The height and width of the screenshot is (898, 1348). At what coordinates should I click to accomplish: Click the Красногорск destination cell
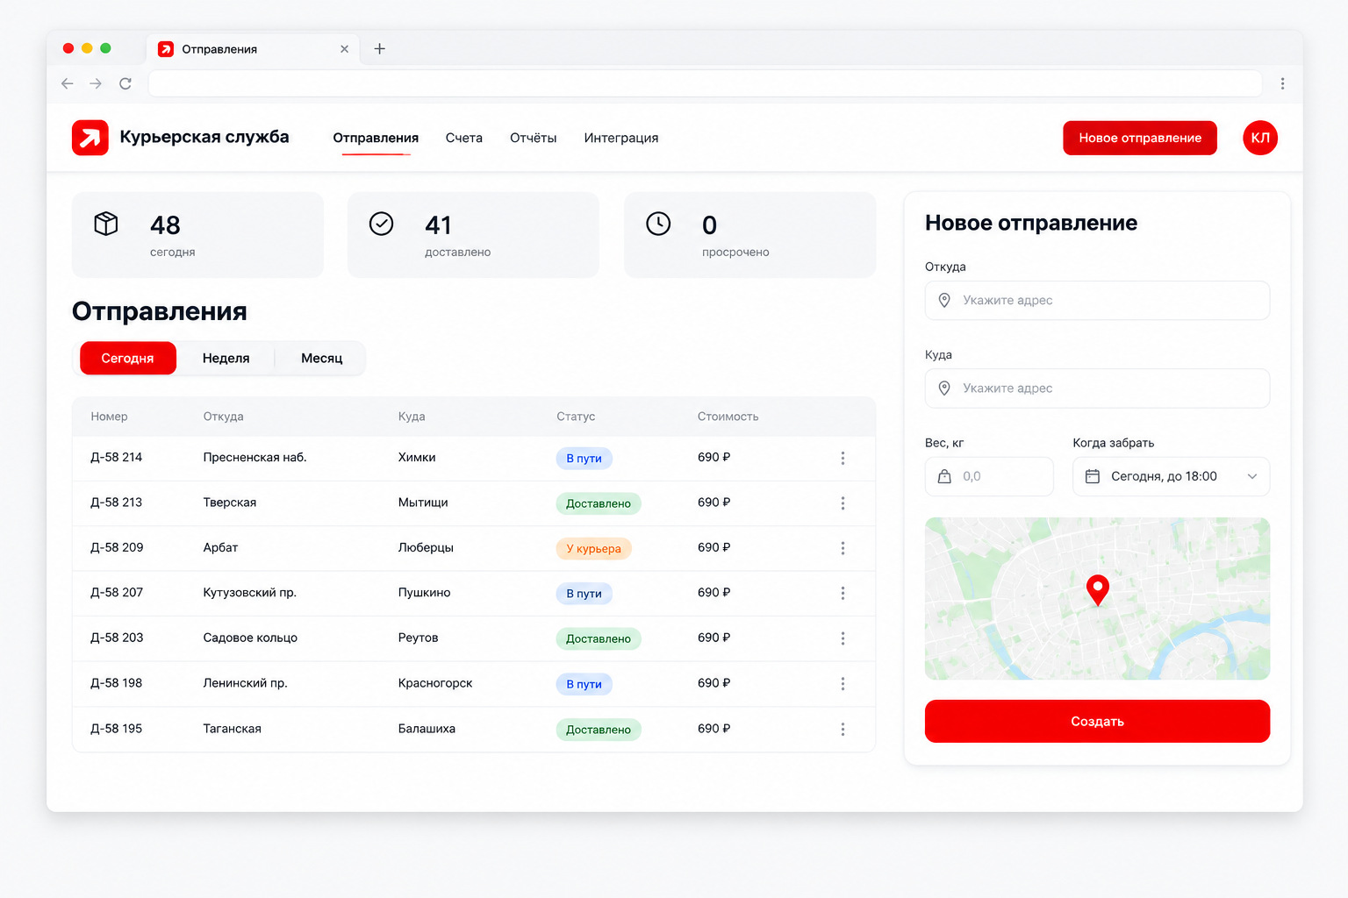tap(435, 683)
